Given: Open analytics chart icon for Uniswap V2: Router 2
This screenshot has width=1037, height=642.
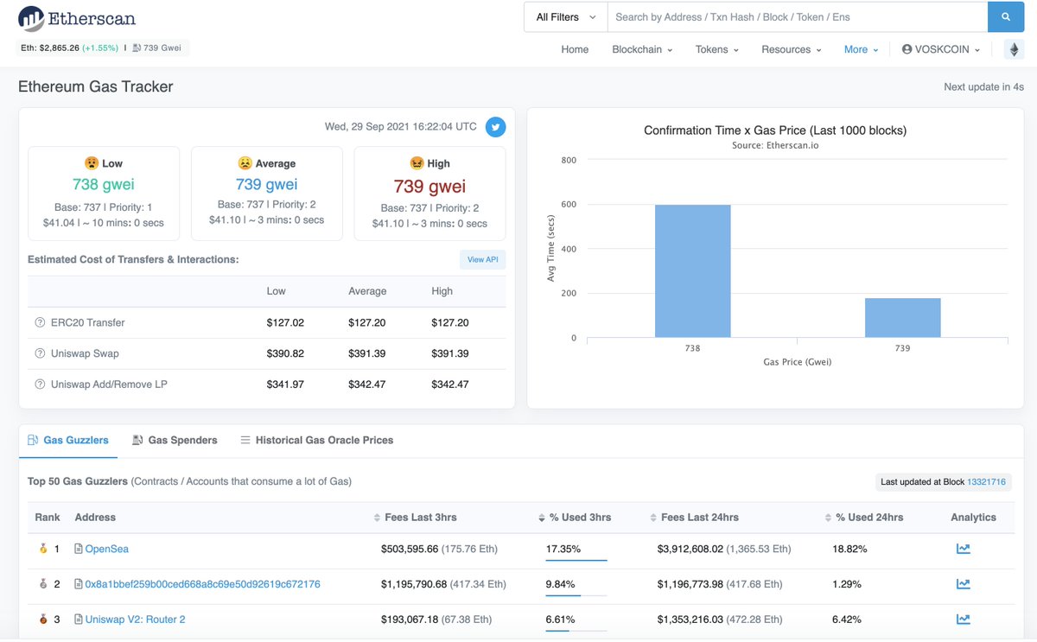Looking at the screenshot, I should click(963, 620).
